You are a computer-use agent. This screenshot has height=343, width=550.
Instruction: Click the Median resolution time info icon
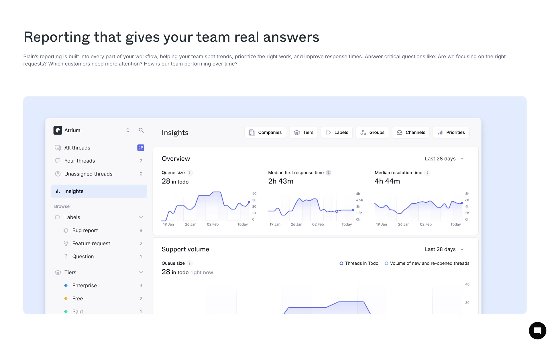tap(427, 173)
